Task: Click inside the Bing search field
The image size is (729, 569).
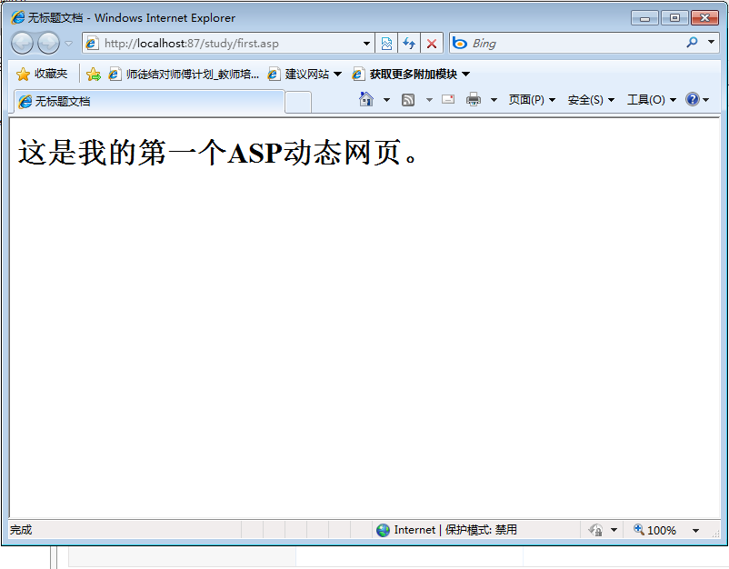Action: click(x=573, y=43)
